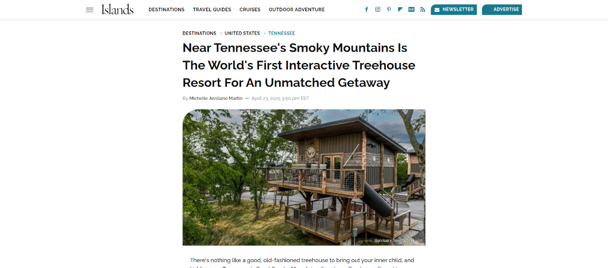Click the Islands logo
Viewport: 608px width, 268px height.
118,10
